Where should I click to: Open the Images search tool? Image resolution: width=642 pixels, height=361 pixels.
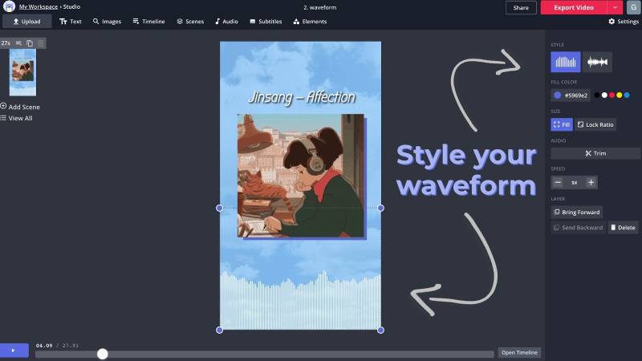(107, 22)
